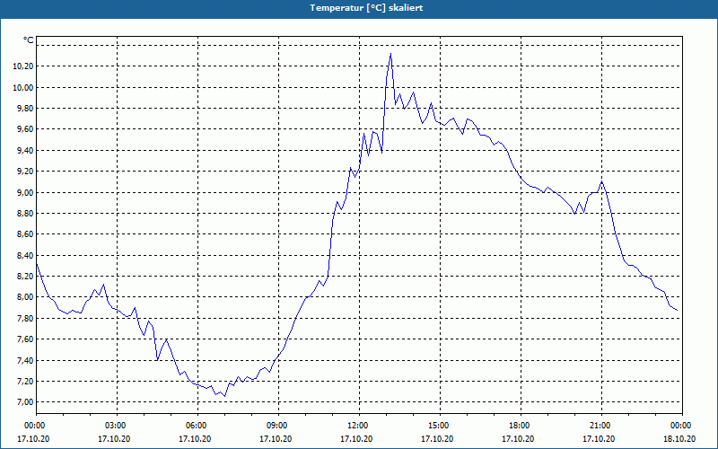Viewport: 718px width, 449px height.
Task: Pick the 18:00 time label
Action: 521,426
